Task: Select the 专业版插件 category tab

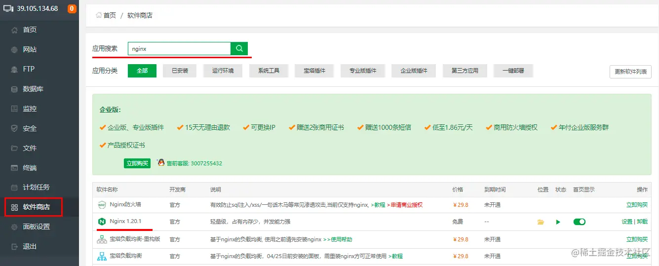Action: click(x=363, y=71)
